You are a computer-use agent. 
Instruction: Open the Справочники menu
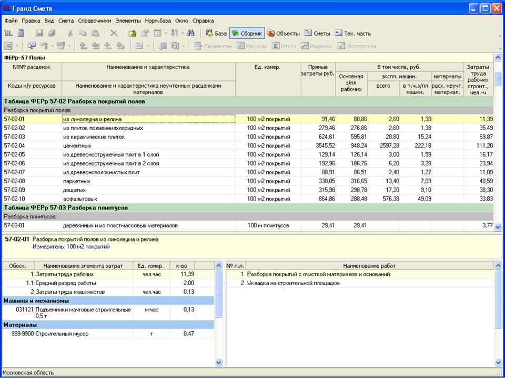coord(95,21)
